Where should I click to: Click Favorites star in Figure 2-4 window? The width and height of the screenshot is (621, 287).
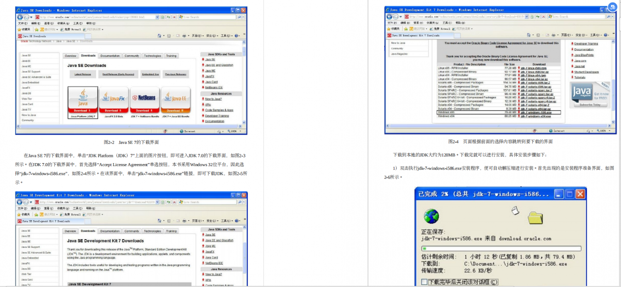pos(388,29)
